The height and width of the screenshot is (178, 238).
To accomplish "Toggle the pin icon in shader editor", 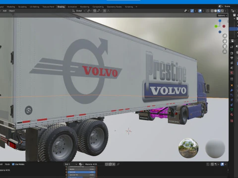I will (118, 164).
